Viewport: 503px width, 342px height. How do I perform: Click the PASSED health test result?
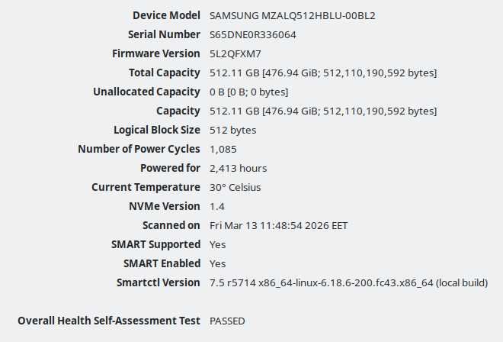(227, 321)
